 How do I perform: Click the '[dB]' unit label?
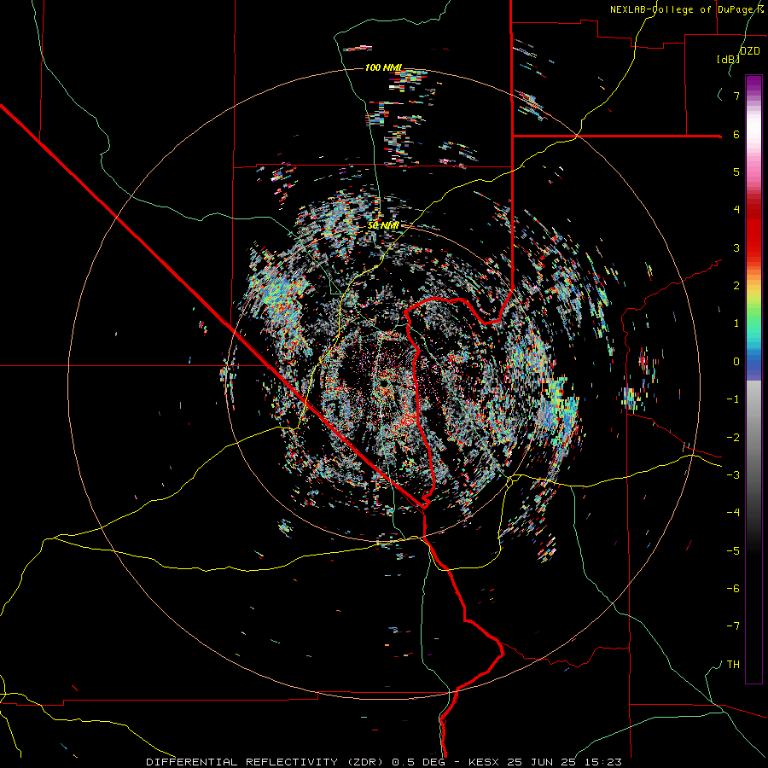pyautogui.click(x=728, y=60)
